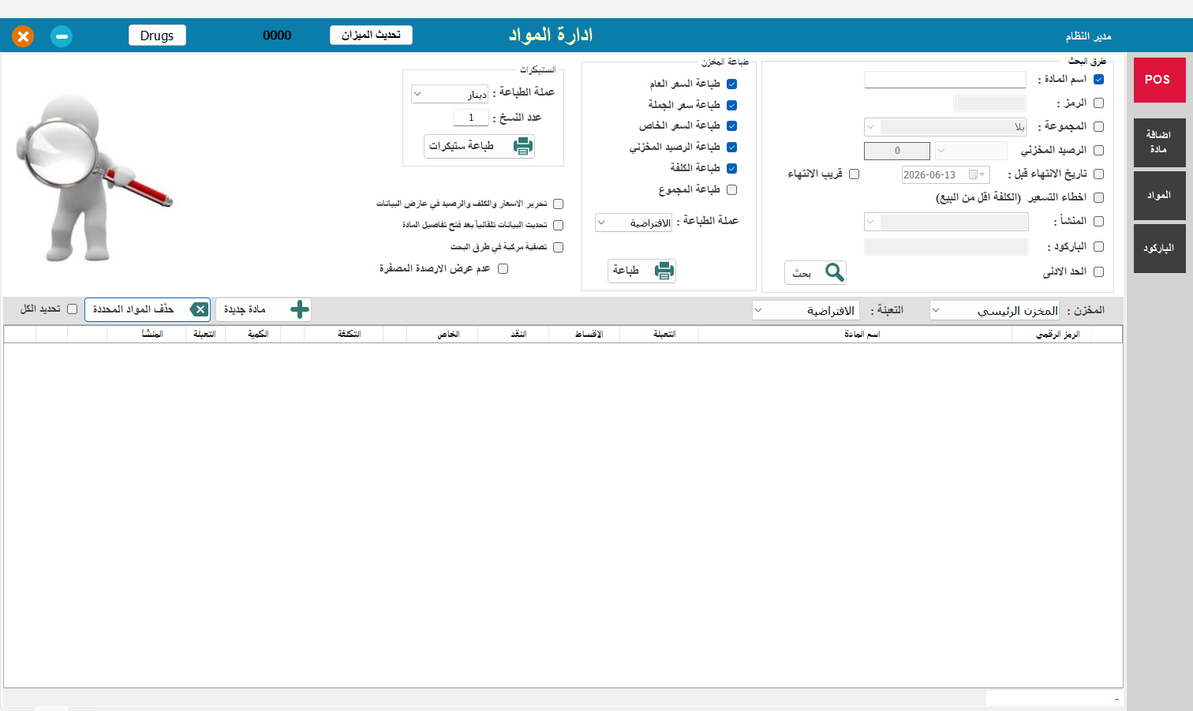Enable الرمز search checkbox

pyautogui.click(x=1098, y=103)
